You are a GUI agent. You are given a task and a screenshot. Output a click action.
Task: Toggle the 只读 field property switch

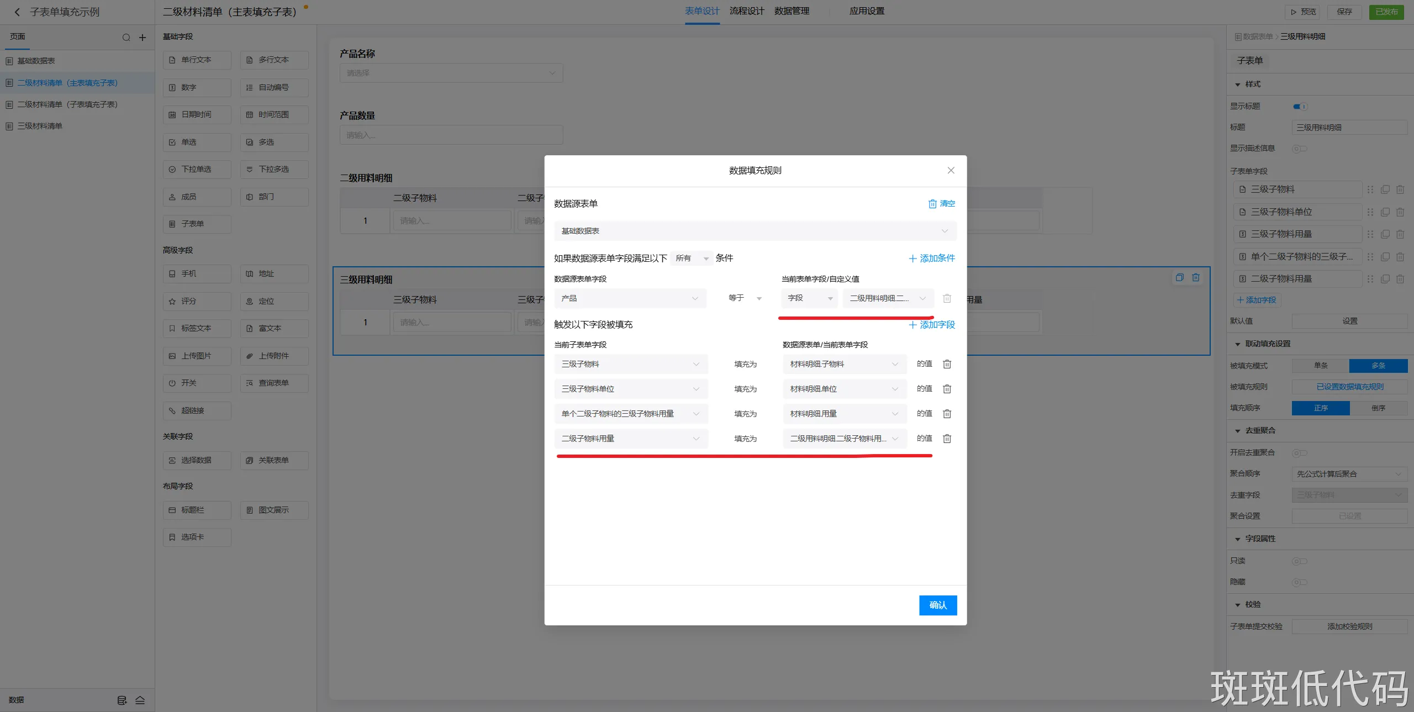pos(1299,561)
